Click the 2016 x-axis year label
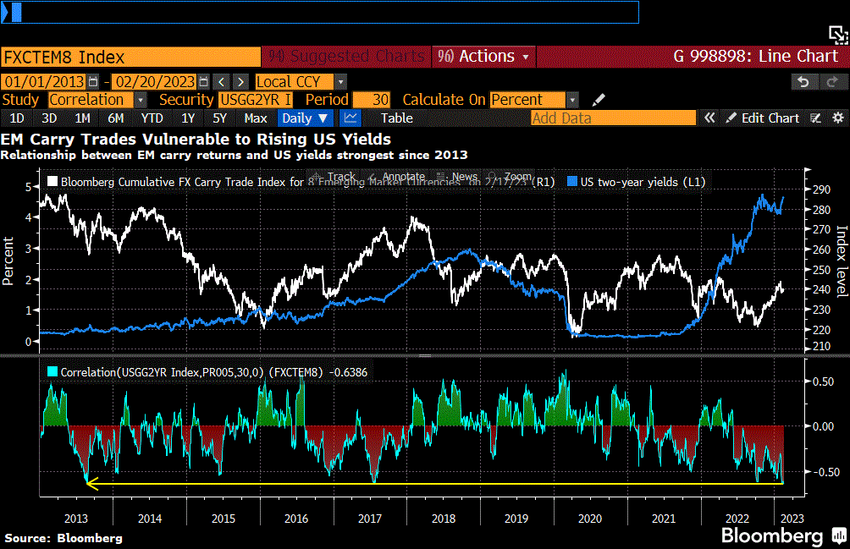 pyautogui.click(x=296, y=519)
